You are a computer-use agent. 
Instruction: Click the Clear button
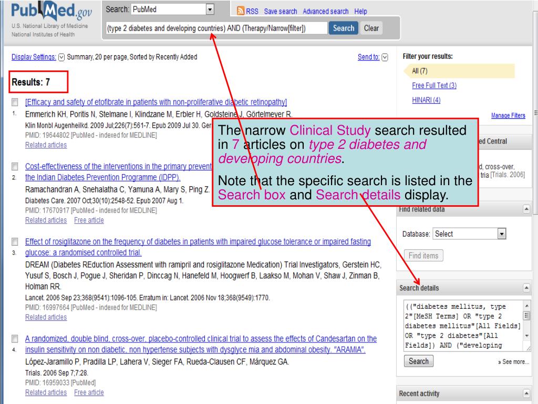click(371, 28)
